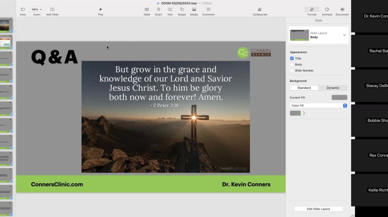Click the 2 Peter 3:18 verse reference
Viewport: 388px width, 217px height.
[166, 106]
